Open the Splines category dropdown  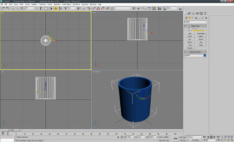(x=196, y=22)
